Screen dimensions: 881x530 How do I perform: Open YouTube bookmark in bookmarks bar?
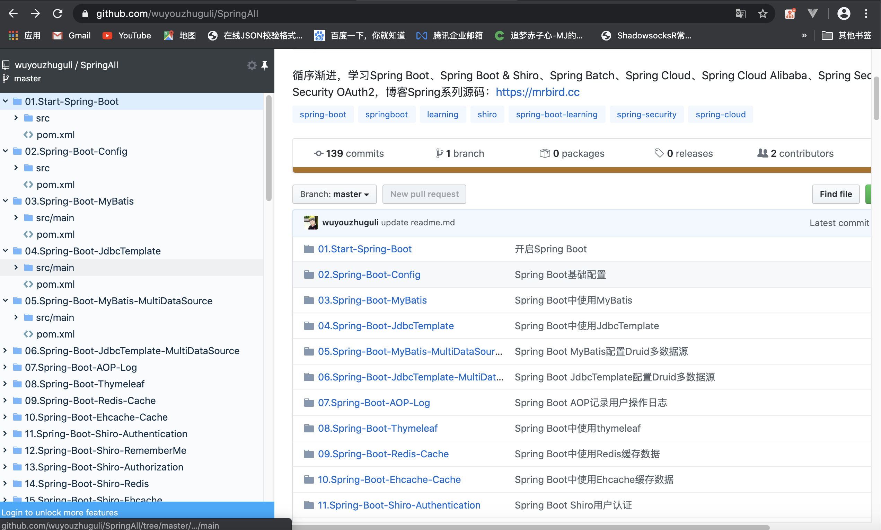tap(127, 35)
